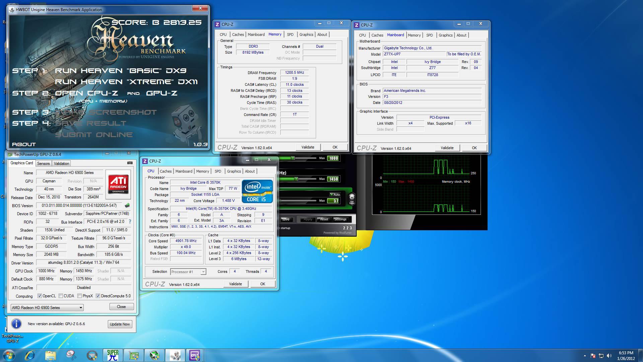This screenshot has height=362, width=643.
Task: Click the network icon in system tray
Action: pyautogui.click(x=601, y=356)
